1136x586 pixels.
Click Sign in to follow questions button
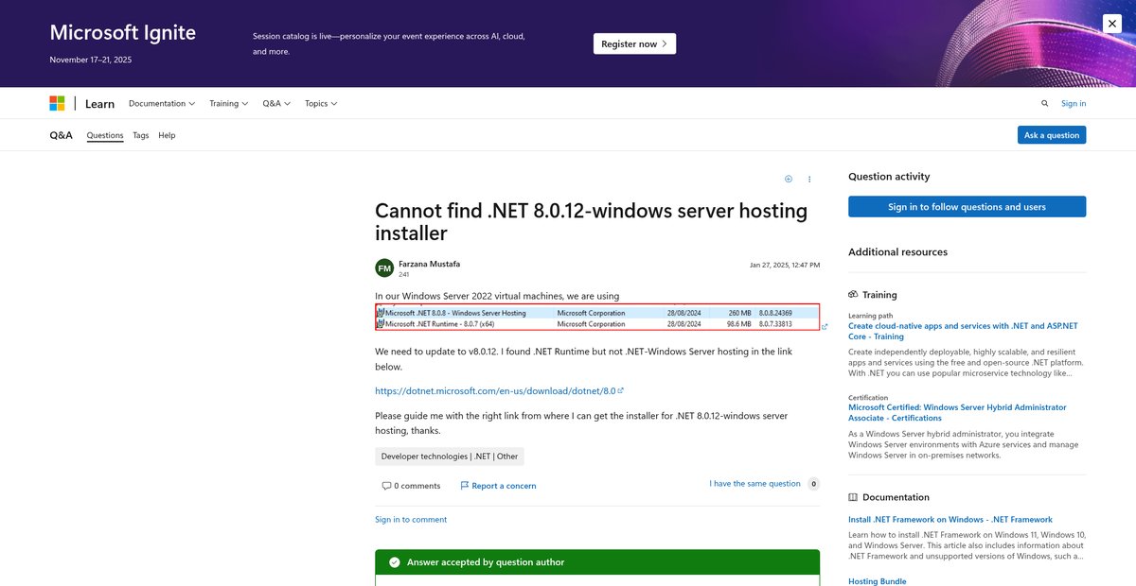[x=967, y=207]
